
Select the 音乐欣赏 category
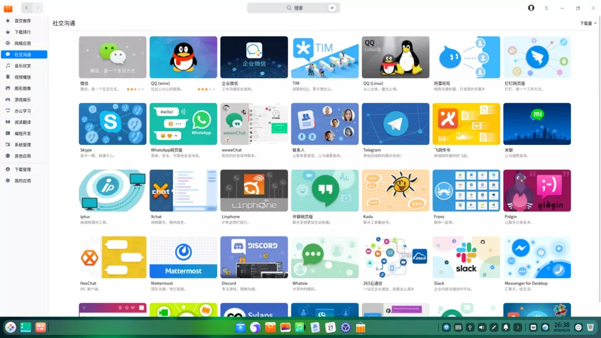click(x=22, y=66)
